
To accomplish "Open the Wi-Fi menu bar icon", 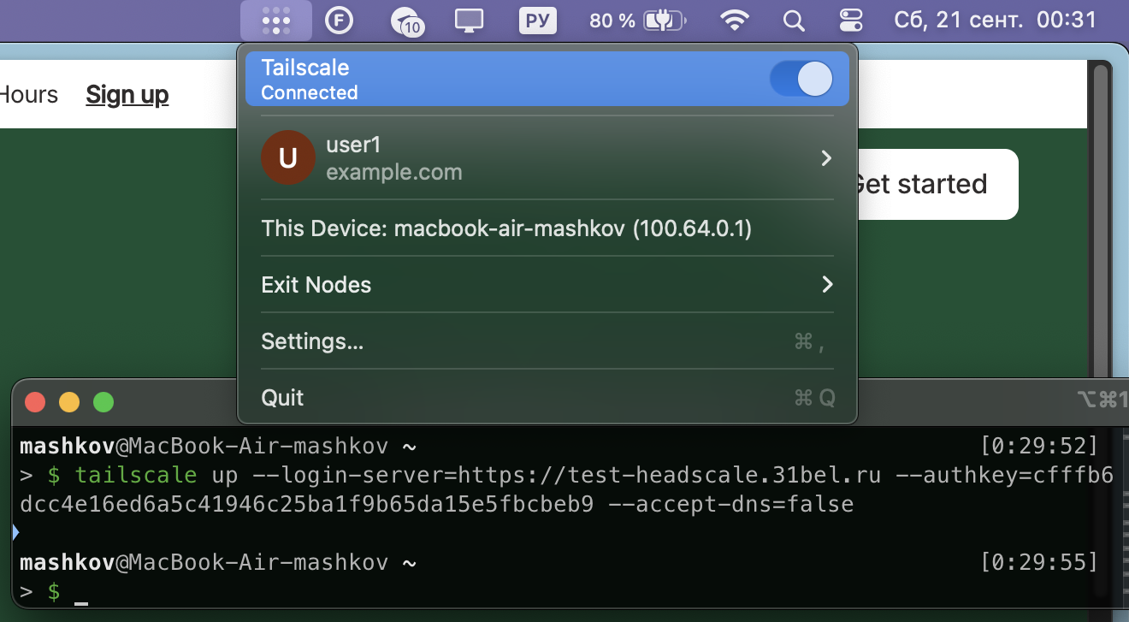I will pyautogui.click(x=735, y=21).
